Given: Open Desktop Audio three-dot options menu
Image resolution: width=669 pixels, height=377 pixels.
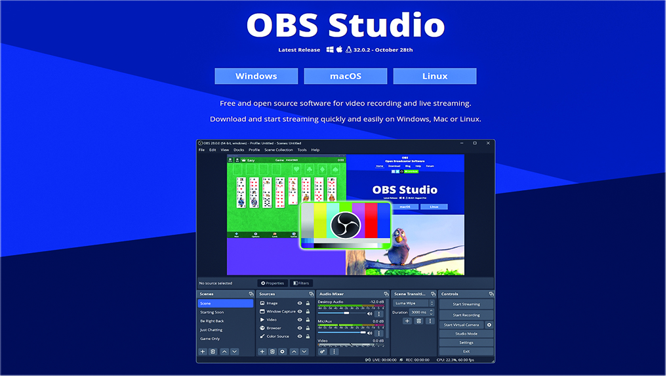Looking at the screenshot, I should click(x=379, y=314).
